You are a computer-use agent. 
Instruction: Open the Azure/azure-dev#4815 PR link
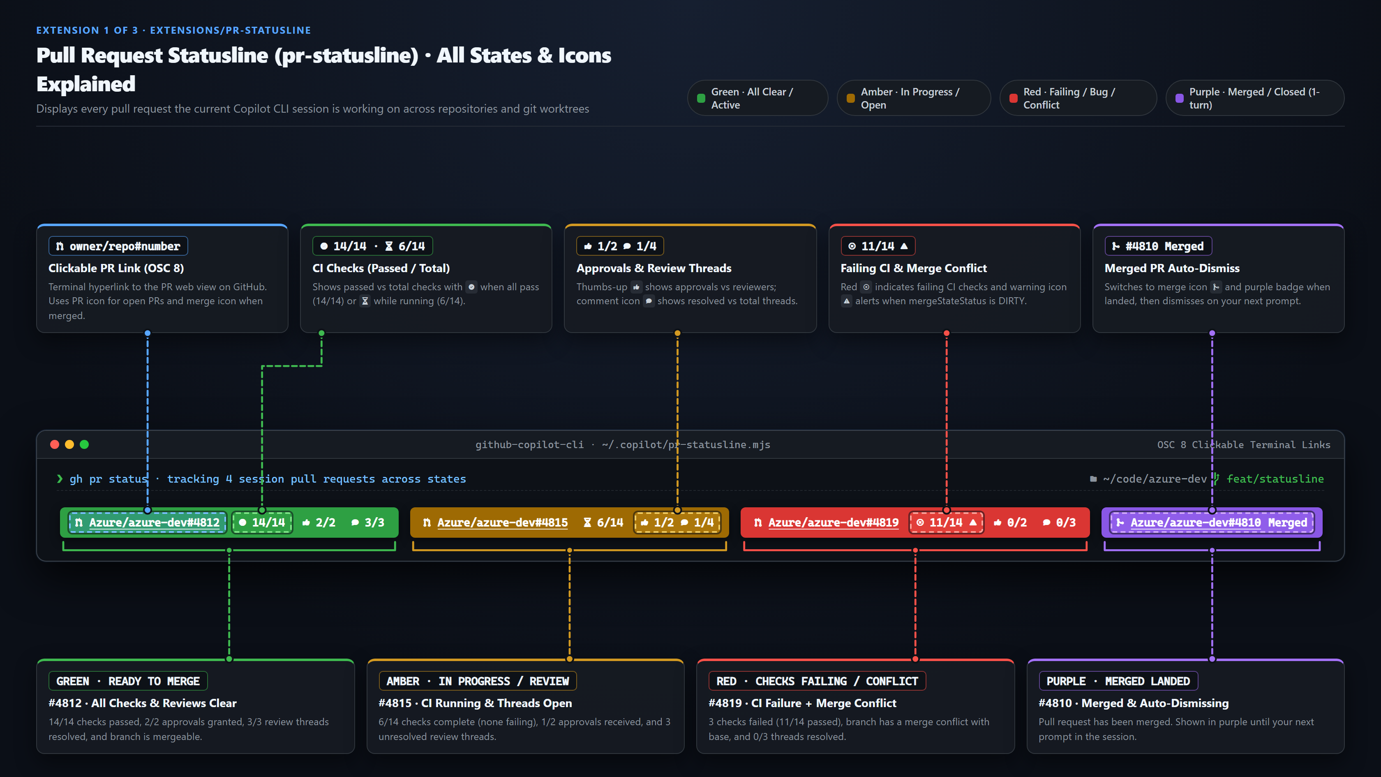point(502,522)
